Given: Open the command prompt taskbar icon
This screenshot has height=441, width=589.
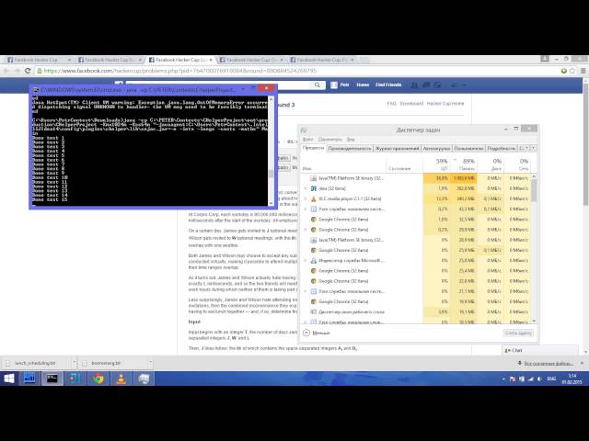Looking at the screenshot, I should pos(52,379).
